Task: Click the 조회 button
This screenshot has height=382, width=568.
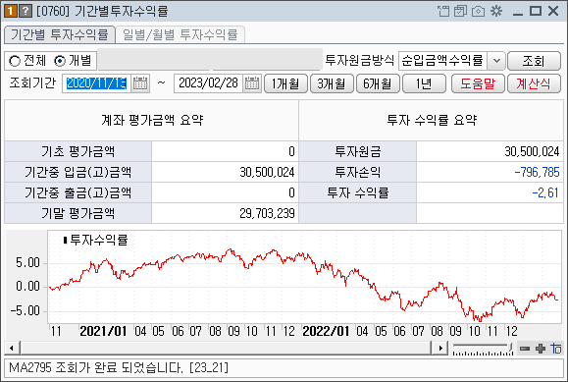Action: (534, 61)
